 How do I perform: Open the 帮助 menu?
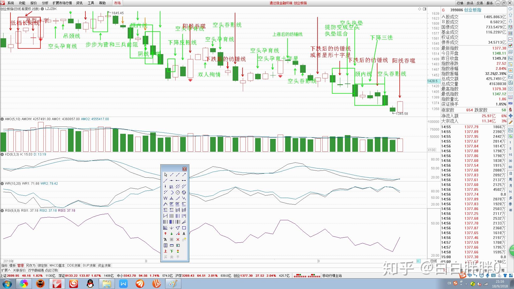tap(103, 3)
